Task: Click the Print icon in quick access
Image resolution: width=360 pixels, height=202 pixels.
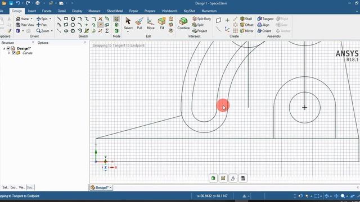Action: point(38,3)
